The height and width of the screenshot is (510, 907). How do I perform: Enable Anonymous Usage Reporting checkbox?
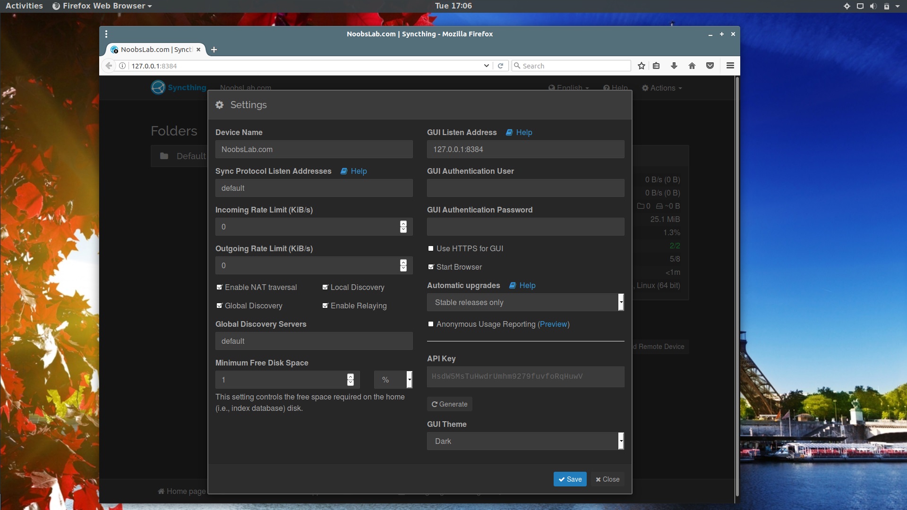click(x=431, y=324)
